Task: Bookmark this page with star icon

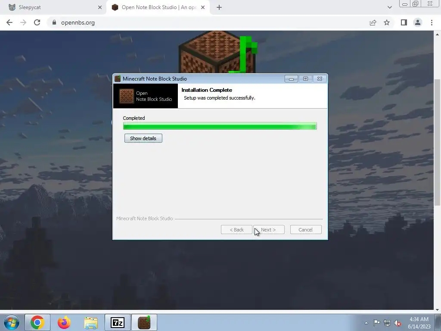Action: point(387,22)
